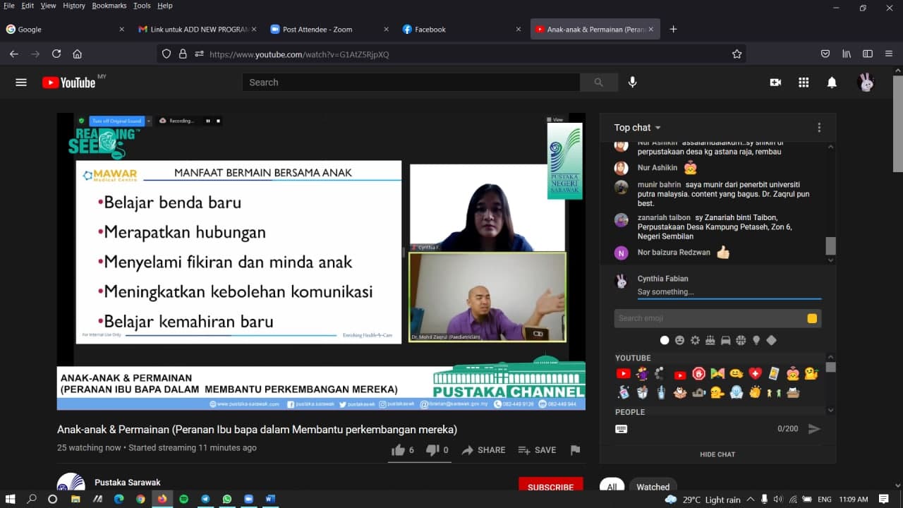Choose the yellow emoji skin tone swatch
The height and width of the screenshot is (508, 903).
(x=812, y=319)
